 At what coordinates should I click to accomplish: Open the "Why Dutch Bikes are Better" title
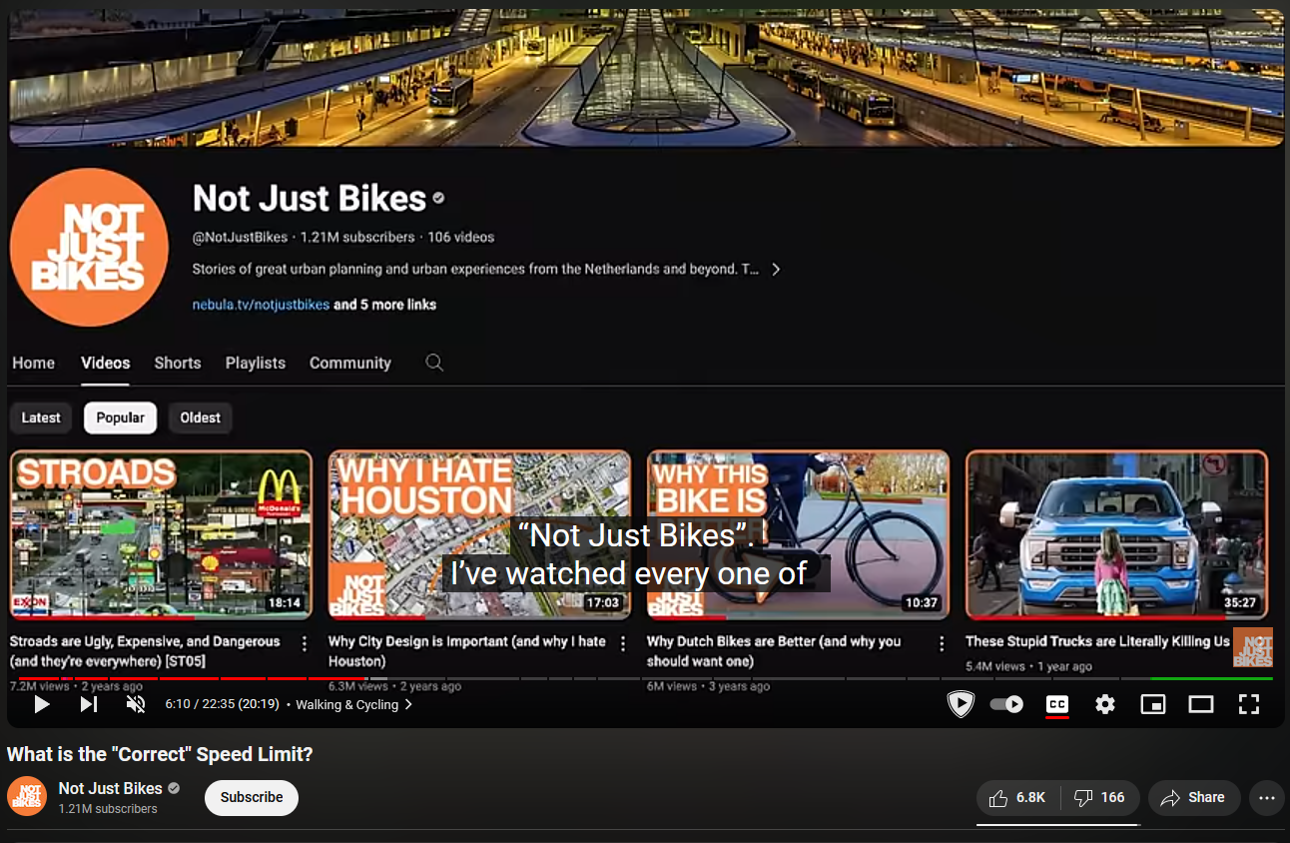click(774, 651)
